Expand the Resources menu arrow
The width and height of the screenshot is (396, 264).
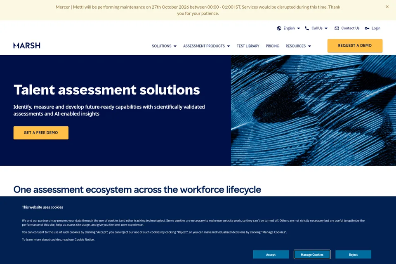(x=309, y=46)
